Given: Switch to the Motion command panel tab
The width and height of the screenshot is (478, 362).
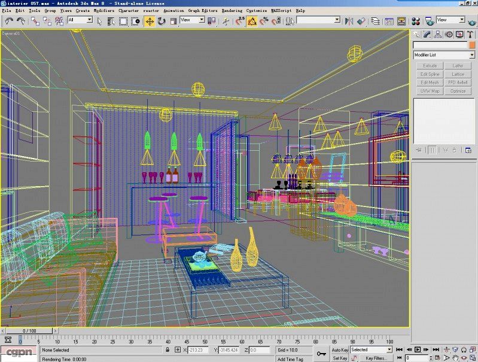Looking at the screenshot, I should pyautogui.click(x=449, y=35).
